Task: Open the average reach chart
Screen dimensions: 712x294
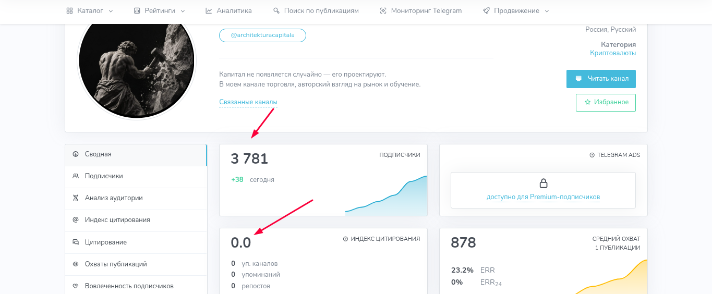Action: [610, 277]
